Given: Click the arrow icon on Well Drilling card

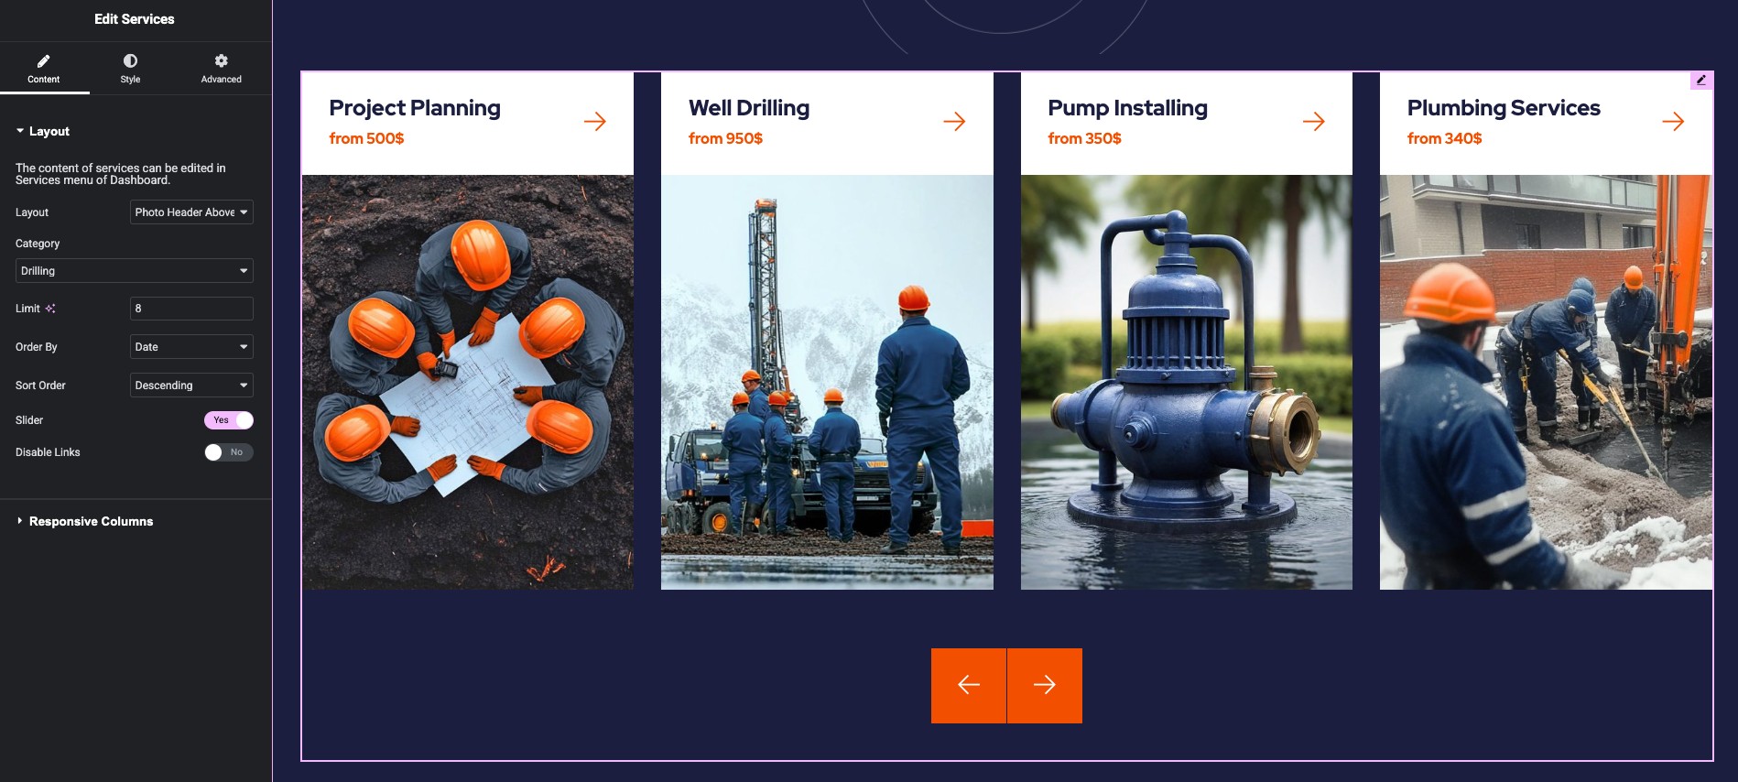Looking at the screenshot, I should pyautogui.click(x=954, y=121).
